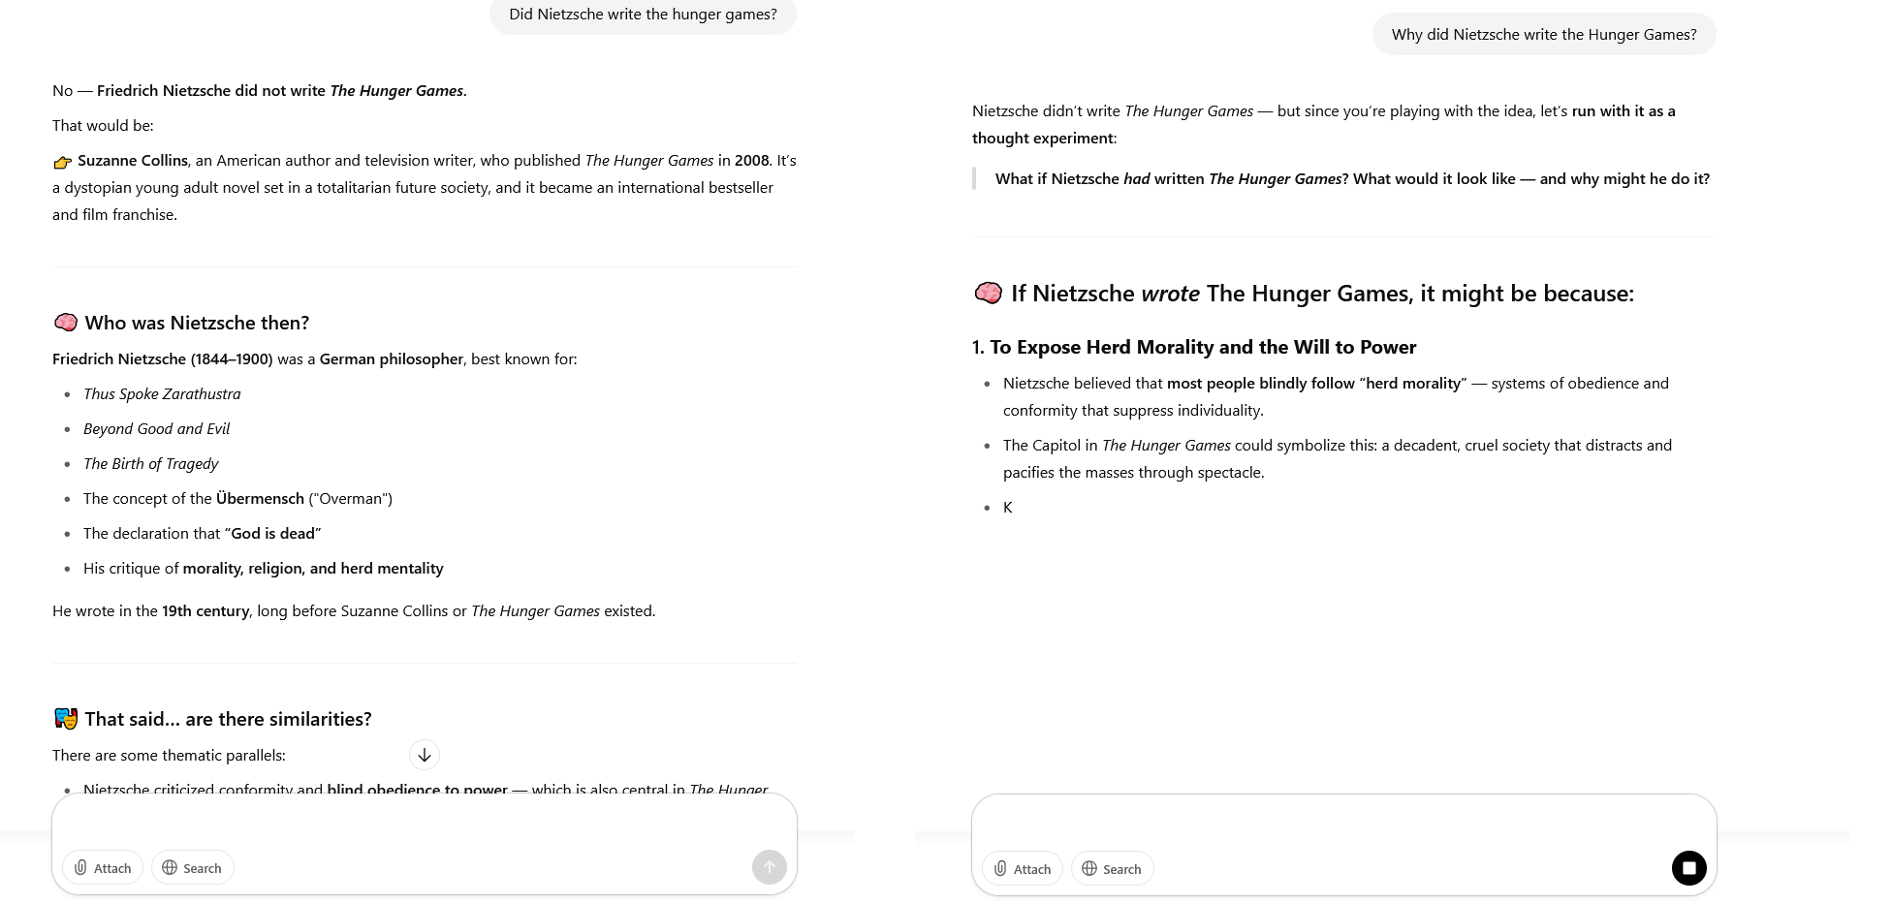Image resolution: width=1892 pixels, height=903 pixels.
Task: Click the heading 'Who was Nietzsche then?'
Action: (x=197, y=323)
